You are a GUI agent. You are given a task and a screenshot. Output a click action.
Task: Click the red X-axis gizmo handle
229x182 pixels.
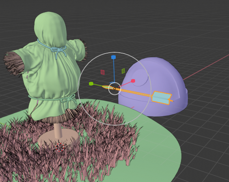click(133, 81)
